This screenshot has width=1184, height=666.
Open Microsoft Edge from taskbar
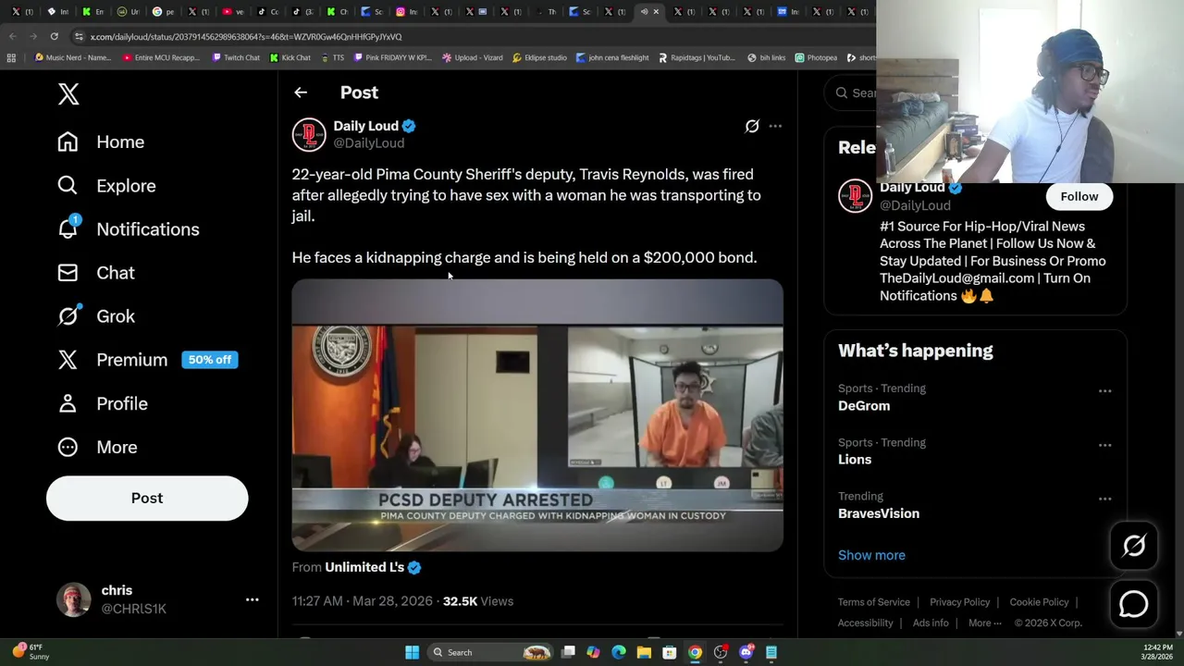pos(619,652)
